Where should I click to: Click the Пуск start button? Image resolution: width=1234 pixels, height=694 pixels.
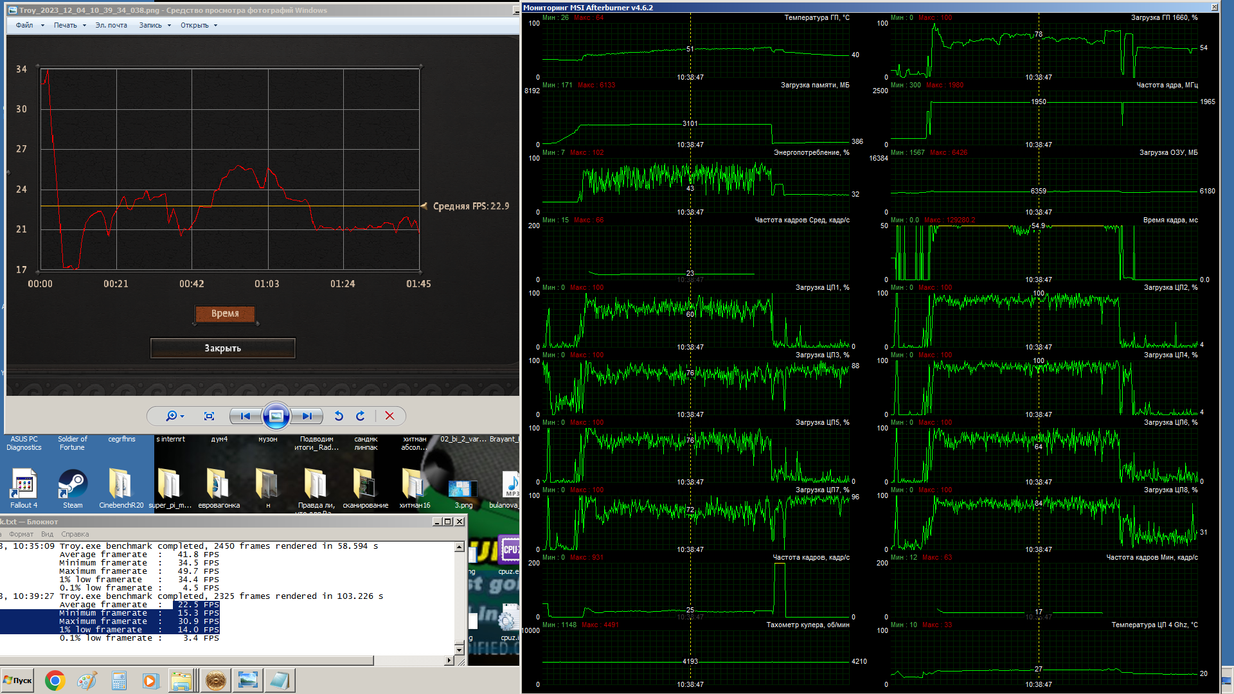point(18,681)
